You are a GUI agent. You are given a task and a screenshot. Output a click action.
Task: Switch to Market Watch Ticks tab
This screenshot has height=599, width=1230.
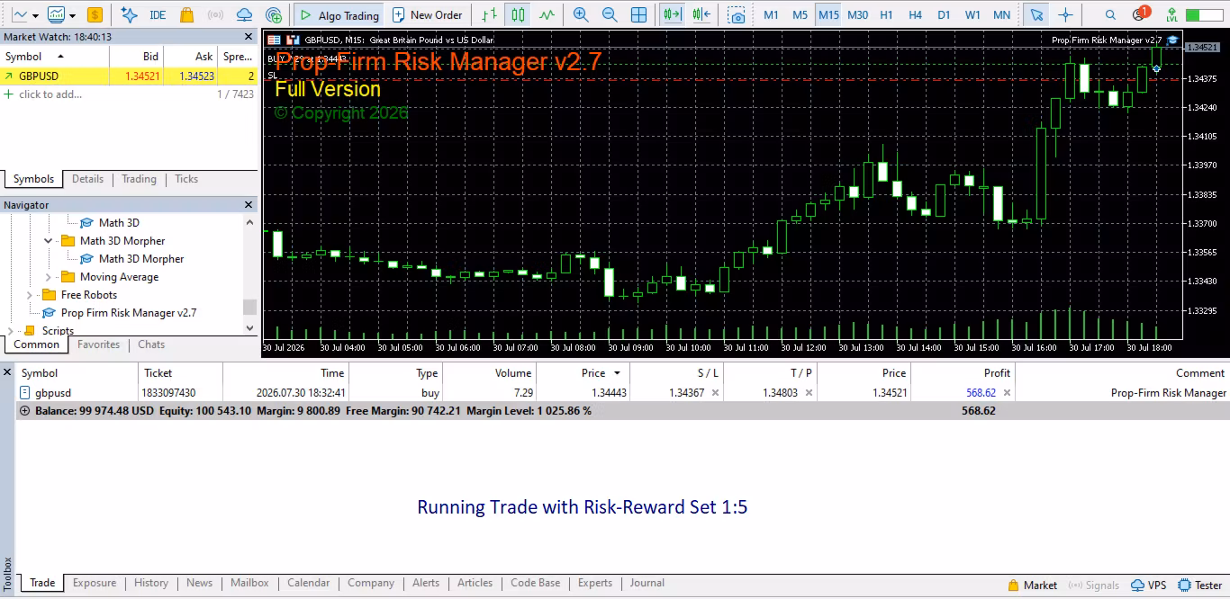(186, 179)
